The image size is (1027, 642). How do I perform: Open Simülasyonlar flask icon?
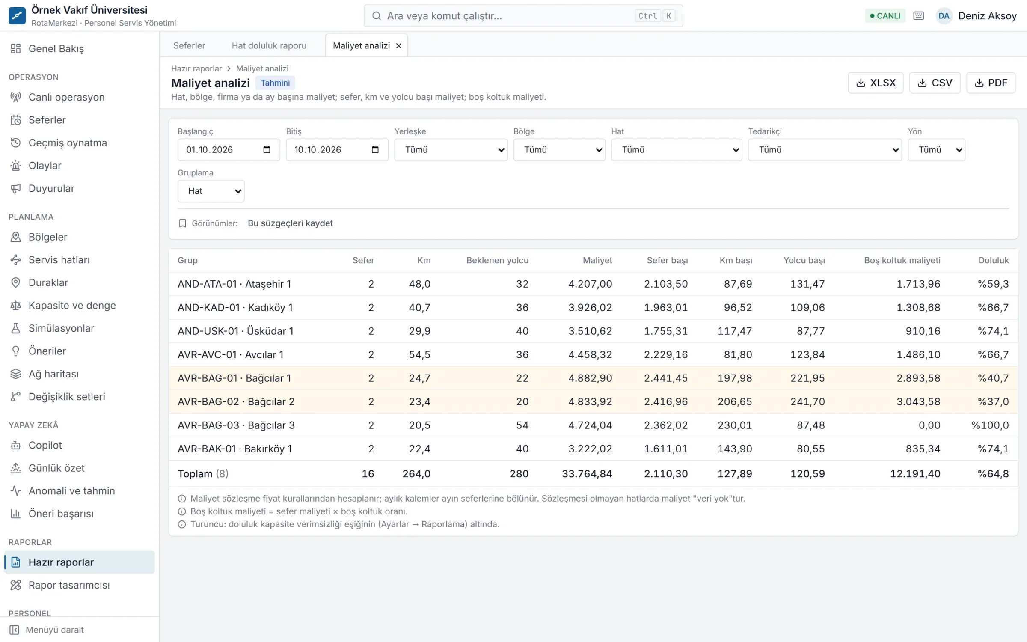coord(16,328)
